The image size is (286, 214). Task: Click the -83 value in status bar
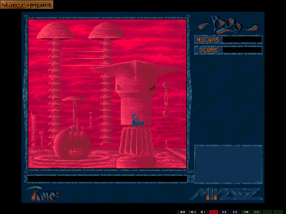(x=182, y=212)
